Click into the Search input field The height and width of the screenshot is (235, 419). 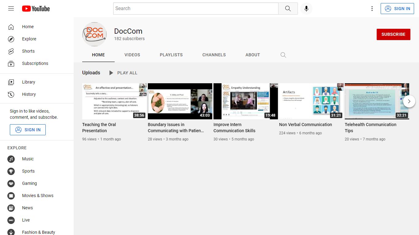pos(196,9)
